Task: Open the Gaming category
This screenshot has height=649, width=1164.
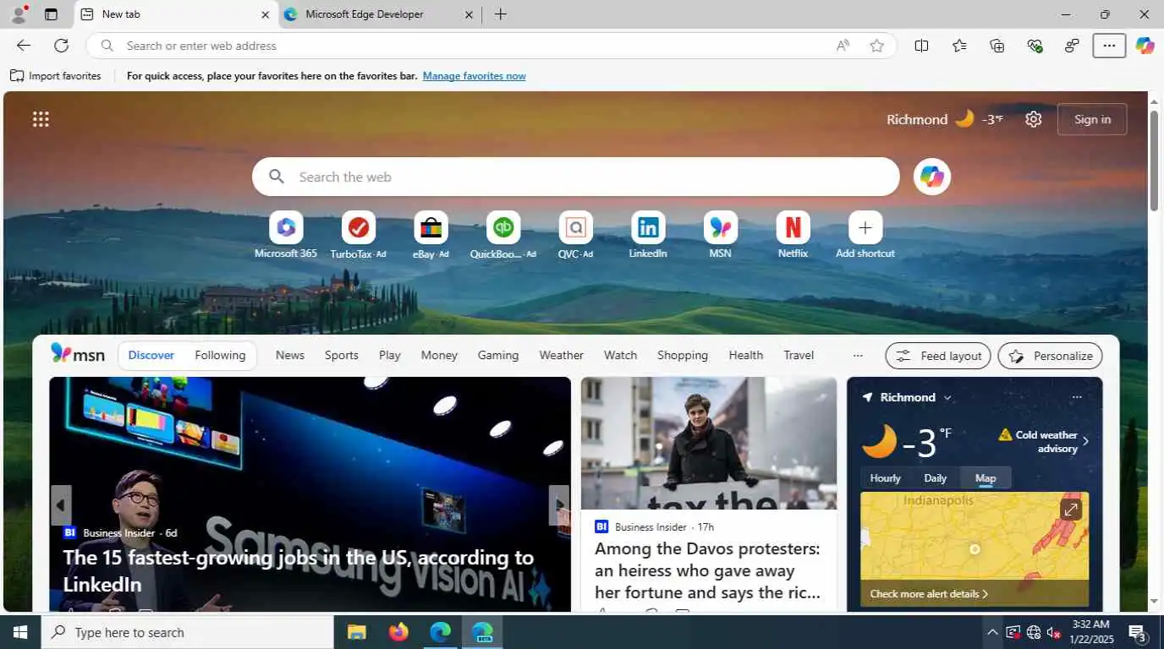Action: 498,355
